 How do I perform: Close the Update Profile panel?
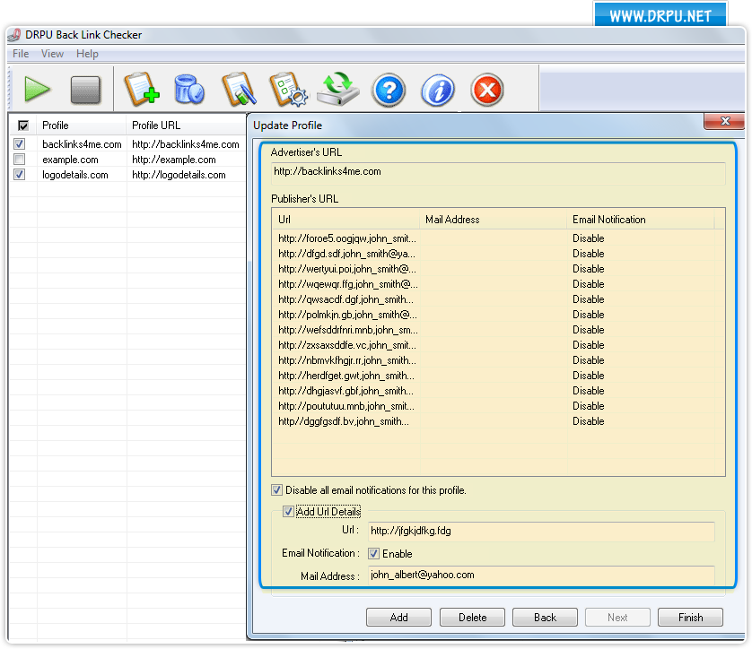coord(724,122)
